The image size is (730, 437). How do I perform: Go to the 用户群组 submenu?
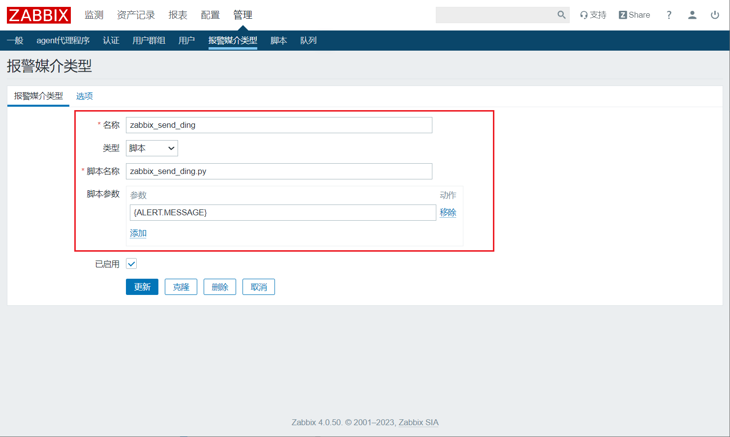point(149,40)
